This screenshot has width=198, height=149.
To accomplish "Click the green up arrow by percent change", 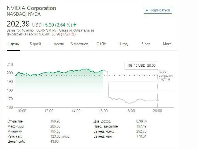I will 75,24.
